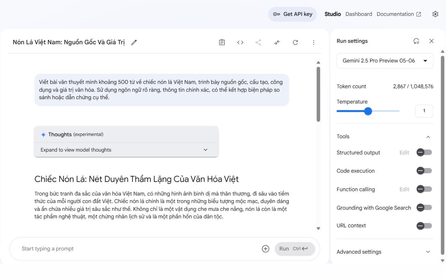Enable Grounding with Google Search

tap(424, 207)
